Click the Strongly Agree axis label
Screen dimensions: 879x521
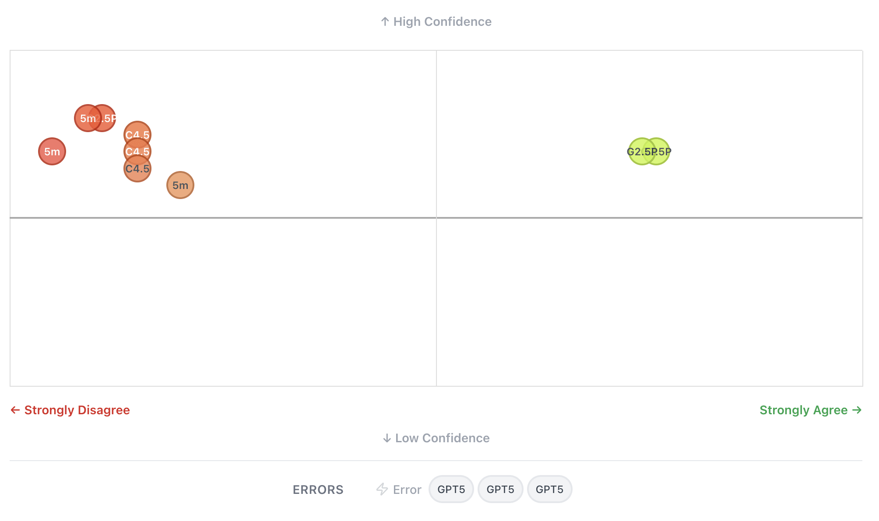pos(804,410)
